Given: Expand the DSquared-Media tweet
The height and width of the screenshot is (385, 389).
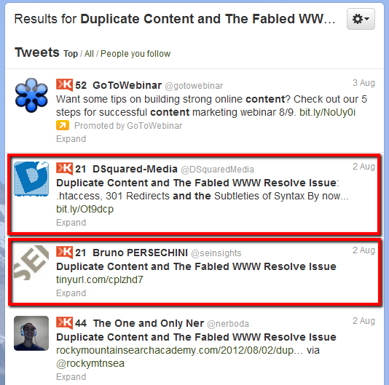Looking at the screenshot, I should [x=71, y=223].
